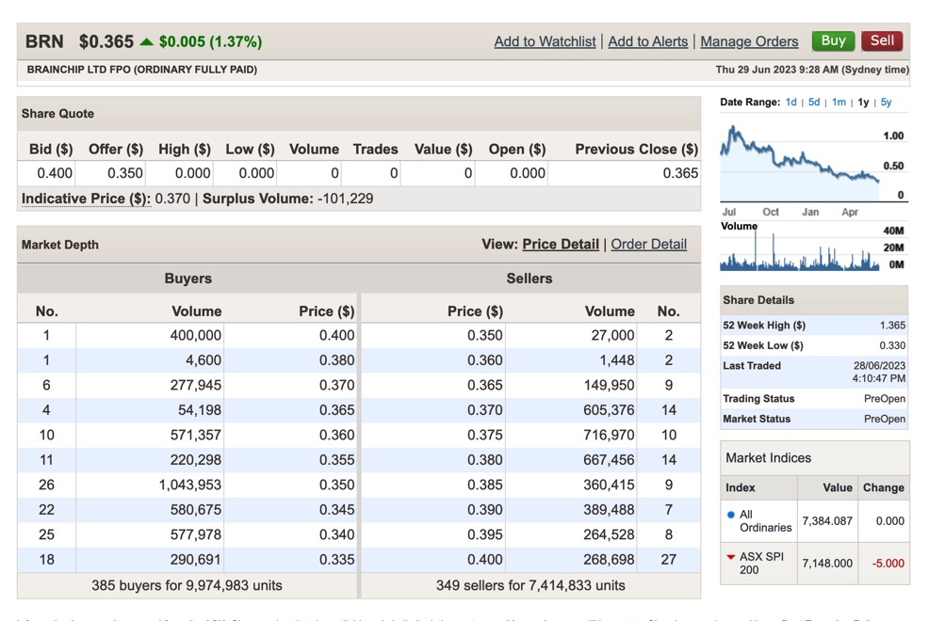Click the green up arrow price indicator
The width and height of the screenshot is (929, 621).
[x=146, y=41]
